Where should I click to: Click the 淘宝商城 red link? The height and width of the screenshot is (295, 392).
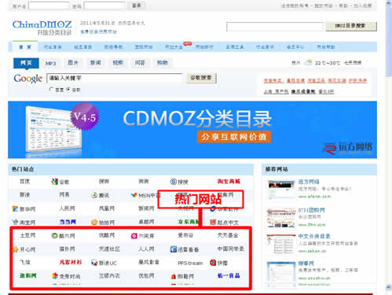pyautogui.click(x=229, y=181)
